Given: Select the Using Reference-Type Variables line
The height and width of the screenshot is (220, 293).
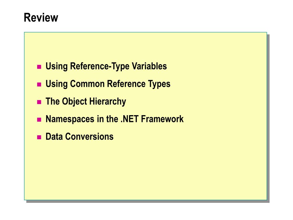Looking at the screenshot, I should click(x=106, y=66).
